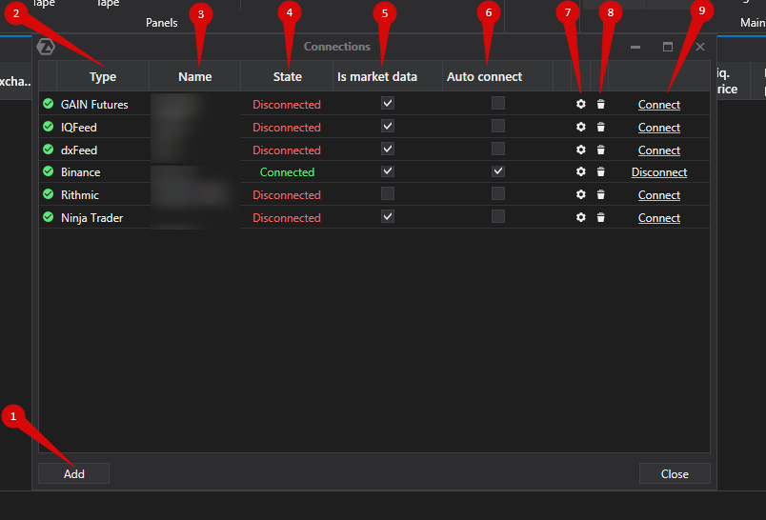The width and height of the screenshot is (766, 520).
Task: Enable Auto connect for GAIN Futures
Action: (498, 103)
